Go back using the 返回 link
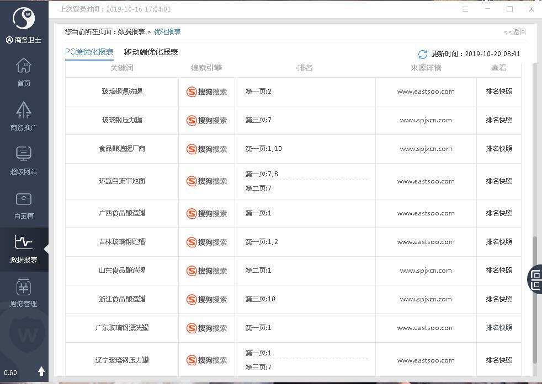 514,32
